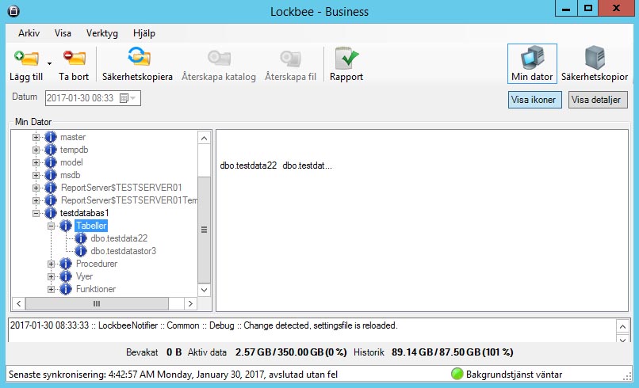This screenshot has height=388, width=639.
Task: Select the Tabeller tree item
Action: (x=91, y=226)
